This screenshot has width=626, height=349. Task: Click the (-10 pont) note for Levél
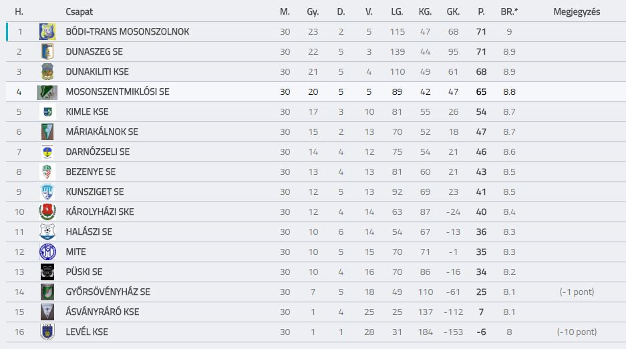[577, 332]
